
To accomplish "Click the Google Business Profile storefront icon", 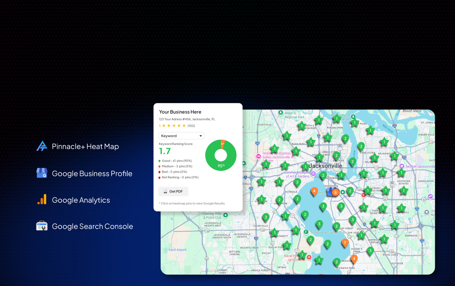I will click(42, 173).
